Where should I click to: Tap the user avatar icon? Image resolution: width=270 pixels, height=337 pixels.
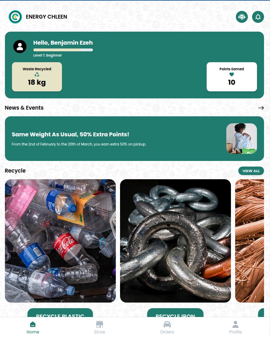coord(20,46)
